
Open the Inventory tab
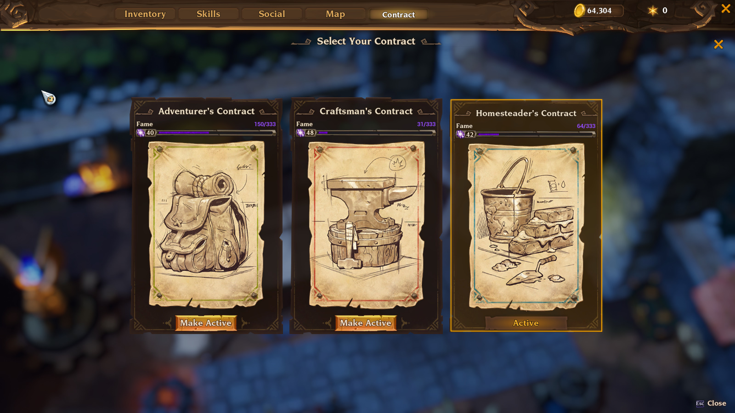click(145, 14)
